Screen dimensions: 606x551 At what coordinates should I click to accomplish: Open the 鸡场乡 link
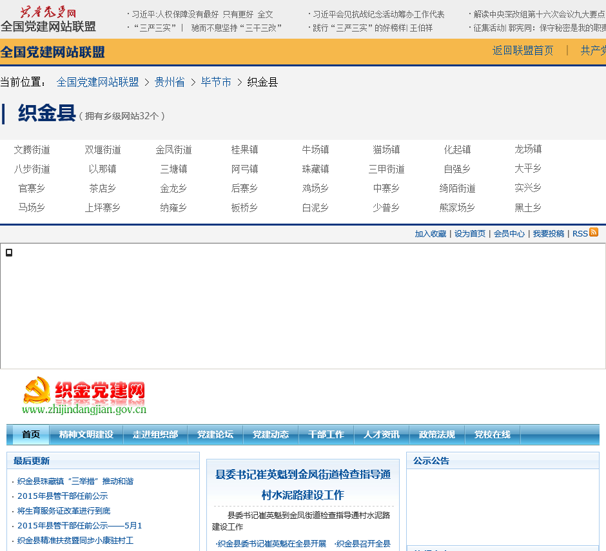[x=315, y=188]
